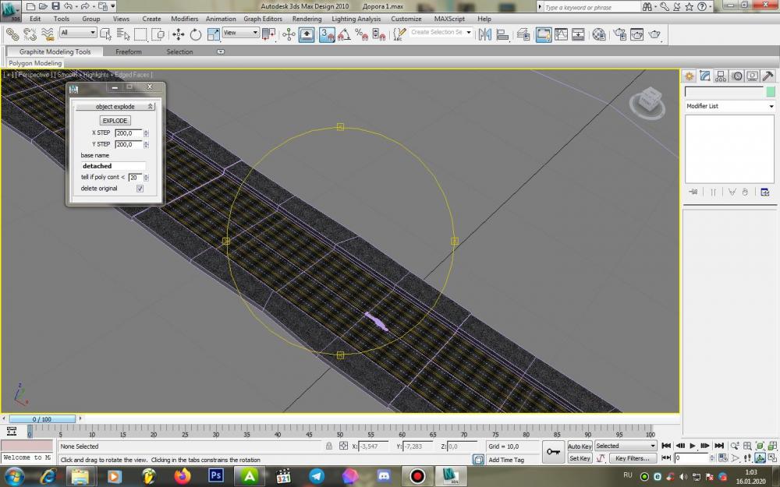Switch to the Freeform tab
Screen dimensions: 780x487
129,51
